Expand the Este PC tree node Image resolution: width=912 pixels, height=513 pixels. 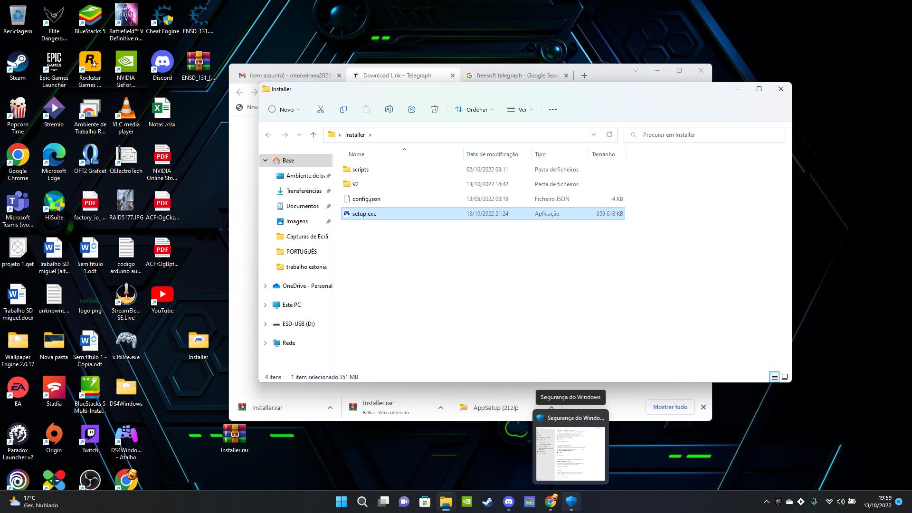click(265, 305)
